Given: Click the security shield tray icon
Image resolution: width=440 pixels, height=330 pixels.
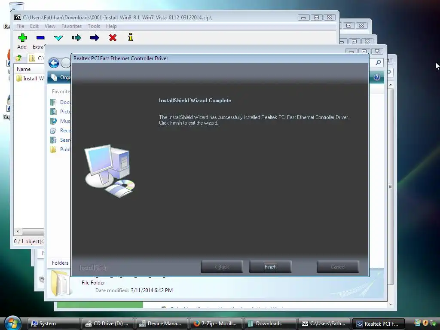Looking at the screenshot, I should coord(425,323).
